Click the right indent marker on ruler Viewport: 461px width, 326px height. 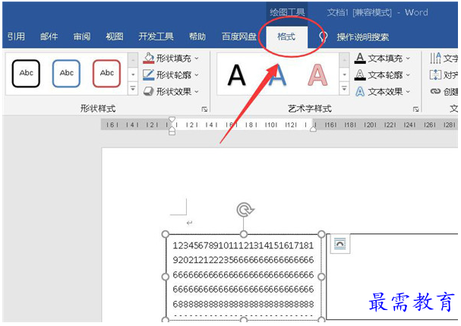point(314,129)
